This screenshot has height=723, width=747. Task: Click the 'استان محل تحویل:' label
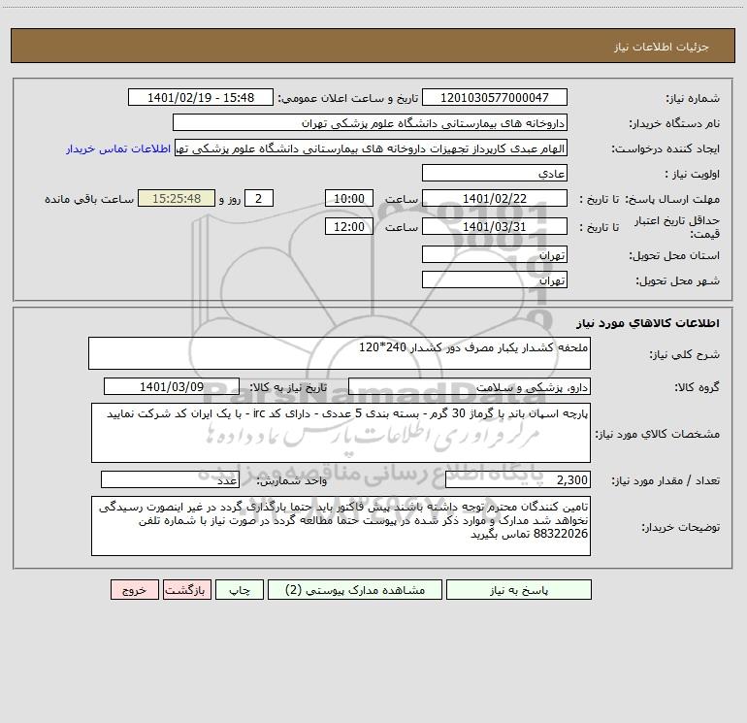[674, 256]
